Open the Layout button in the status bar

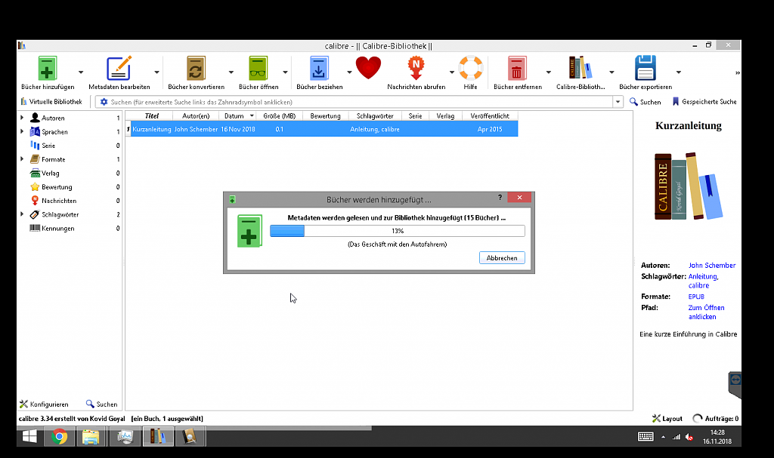pyautogui.click(x=667, y=419)
